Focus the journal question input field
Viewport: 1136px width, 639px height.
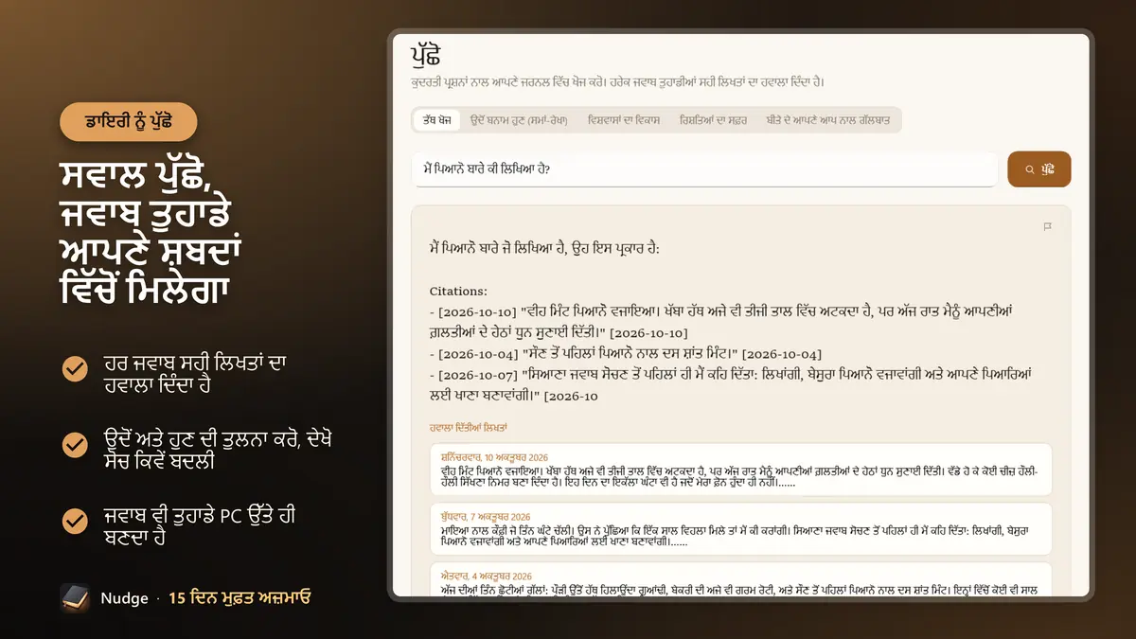(x=704, y=169)
